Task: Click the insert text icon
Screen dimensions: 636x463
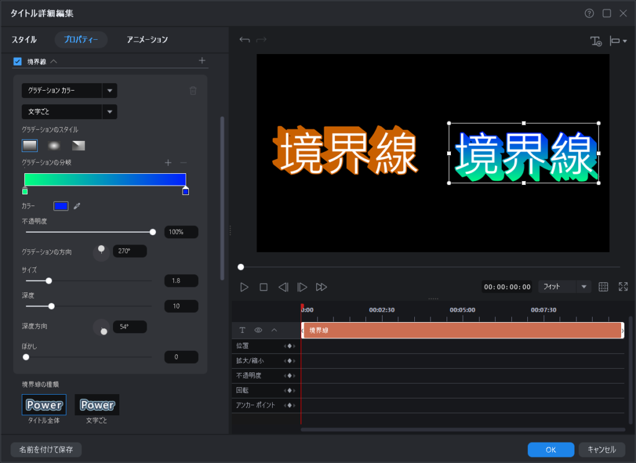Action: 596,41
